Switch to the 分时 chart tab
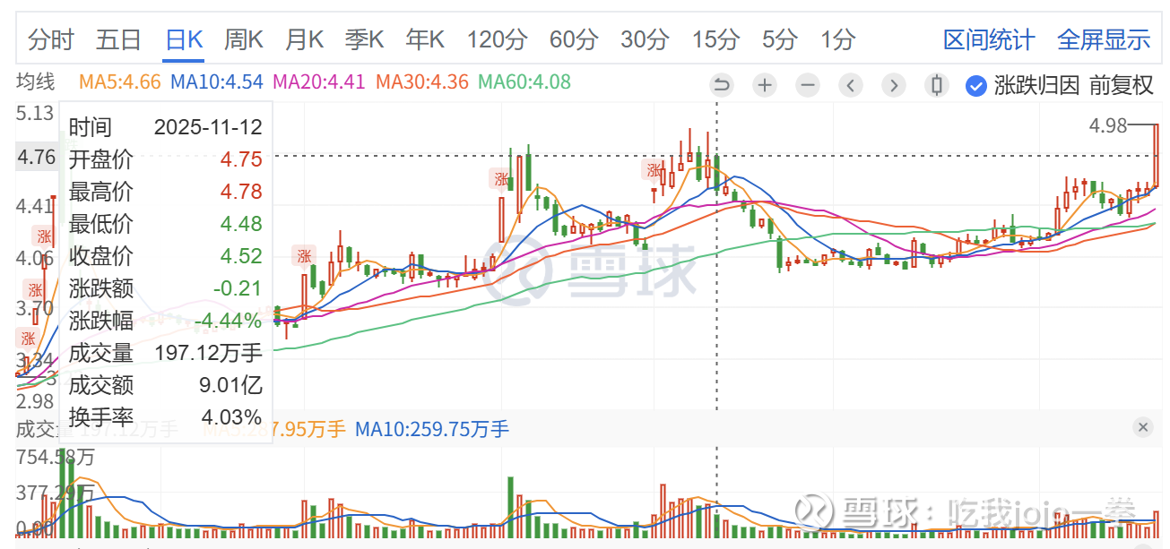1170x549 pixels. coord(50,39)
